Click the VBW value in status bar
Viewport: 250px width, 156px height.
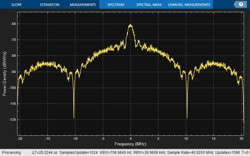tap(115, 153)
